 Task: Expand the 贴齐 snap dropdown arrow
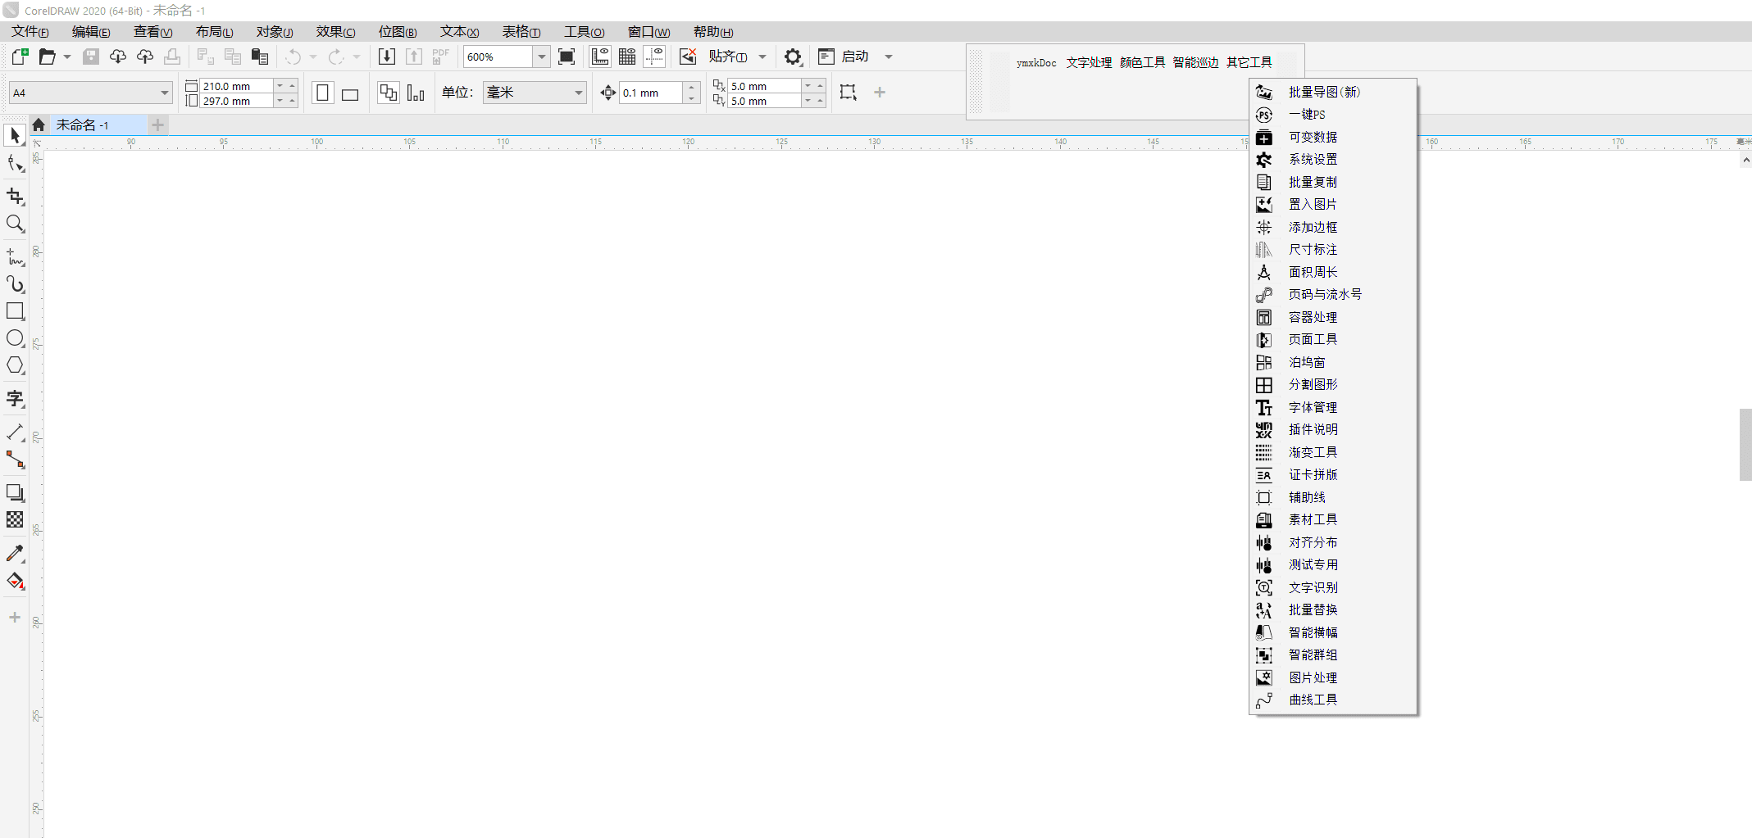click(x=762, y=57)
